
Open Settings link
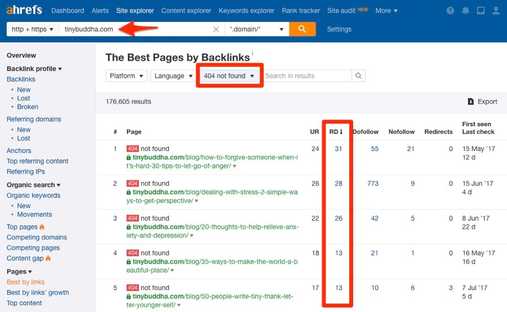tap(339, 29)
